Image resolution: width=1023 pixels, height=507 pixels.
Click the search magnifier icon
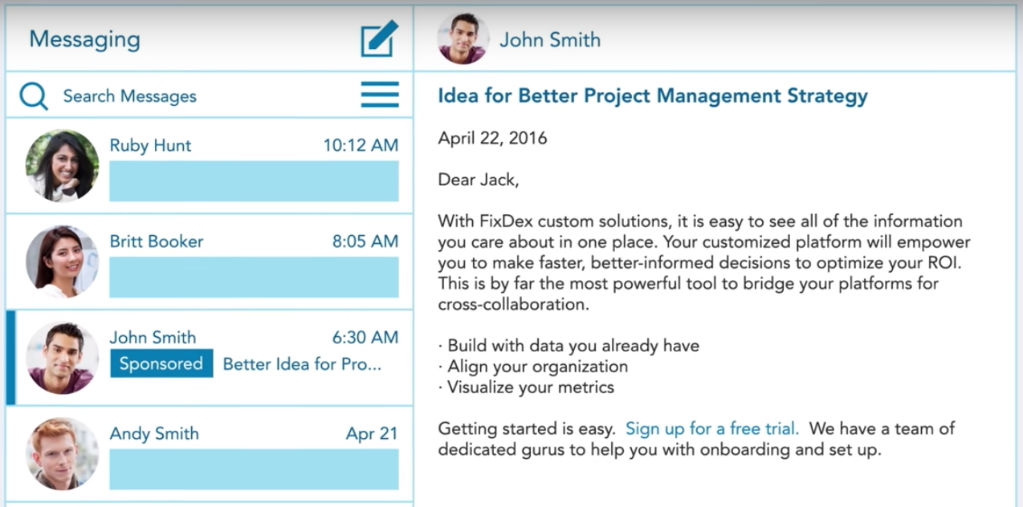[34, 96]
